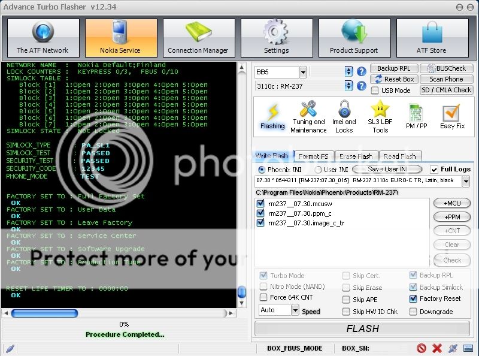479x356 pixels.
Task: Select the Phoenix INI radio button
Action: (x=262, y=170)
